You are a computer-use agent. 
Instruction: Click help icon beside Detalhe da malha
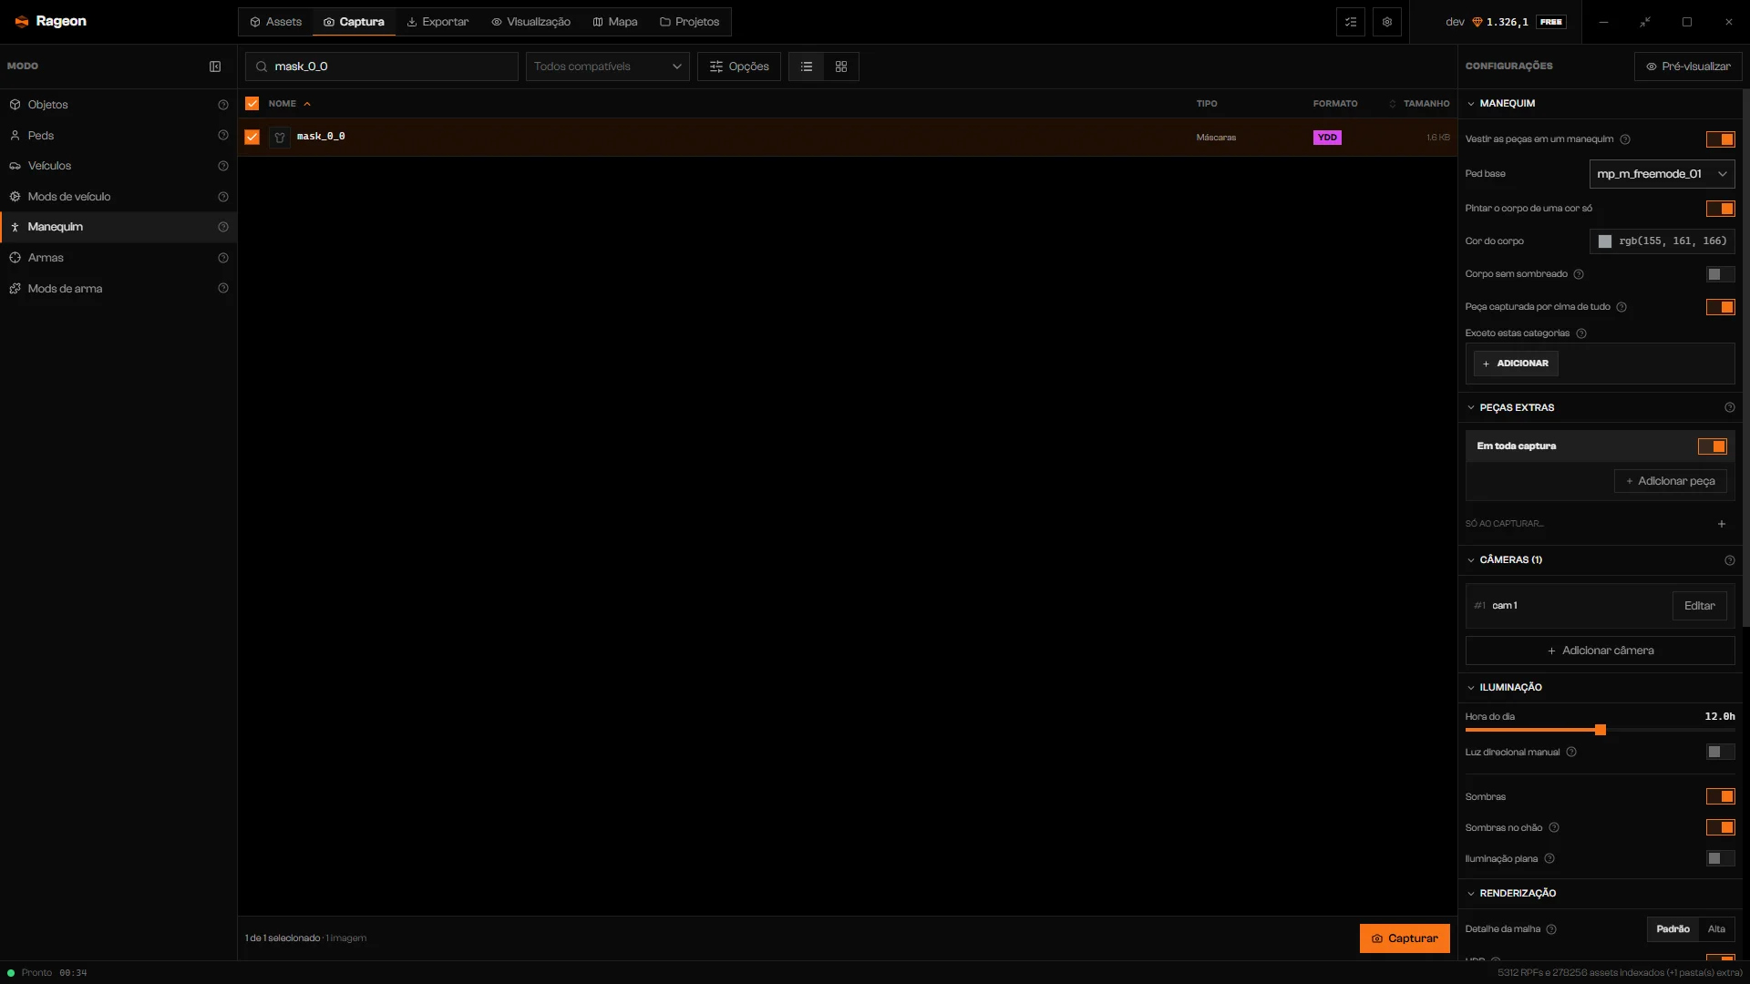coord(1551,929)
